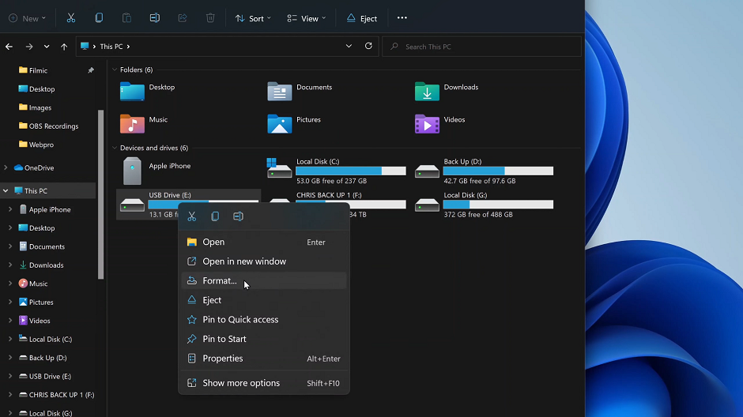Select the Videos folder icon
This screenshot has height=417, width=743.
point(427,124)
